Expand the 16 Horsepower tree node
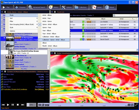This screenshot has height=110, width=139. [4, 38]
